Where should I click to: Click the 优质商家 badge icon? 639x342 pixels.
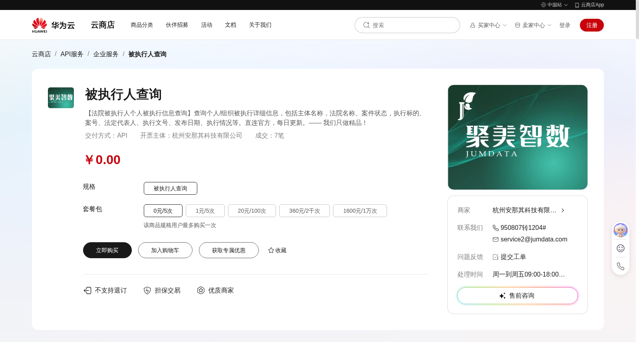tap(201, 291)
